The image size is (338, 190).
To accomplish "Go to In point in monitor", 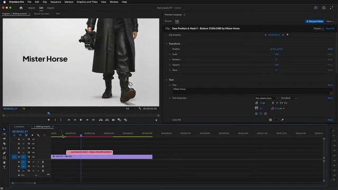I will (x=69, y=120).
